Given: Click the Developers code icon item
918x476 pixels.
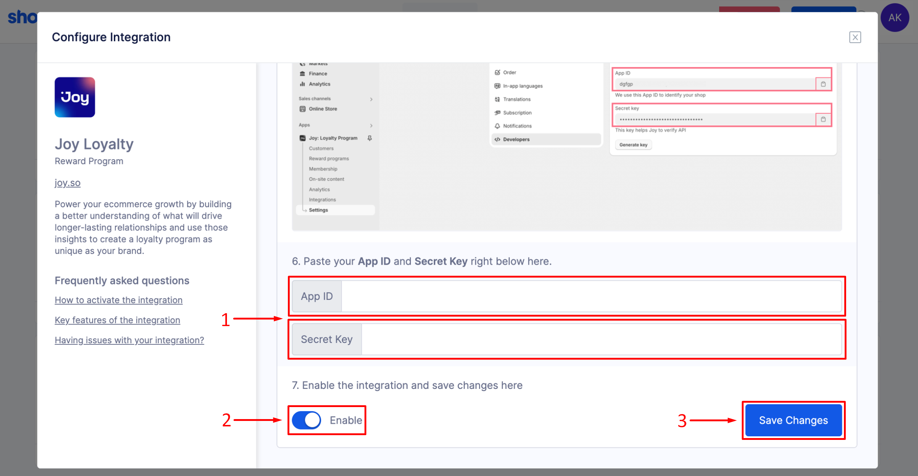Looking at the screenshot, I should point(497,139).
